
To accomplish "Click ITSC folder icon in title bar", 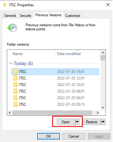I will click(x=5, y=5).
